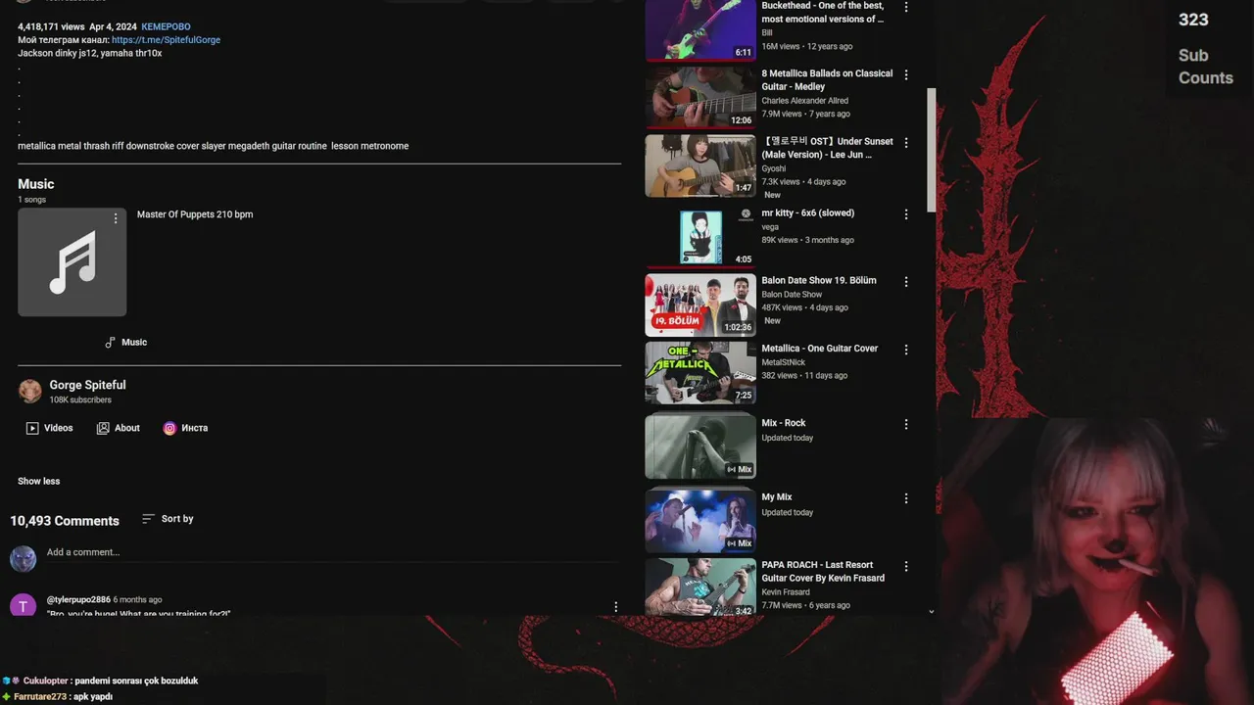Open Buckethead video thumbnail
This screenshot has height=705, width=1254.
pos(700,30)
